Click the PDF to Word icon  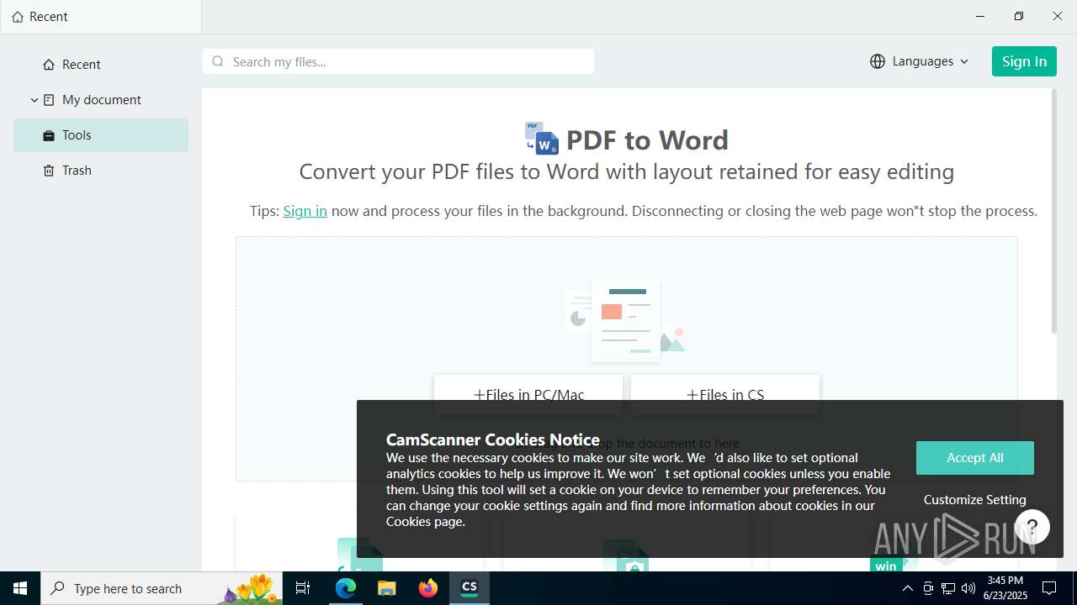coord(542,139)
